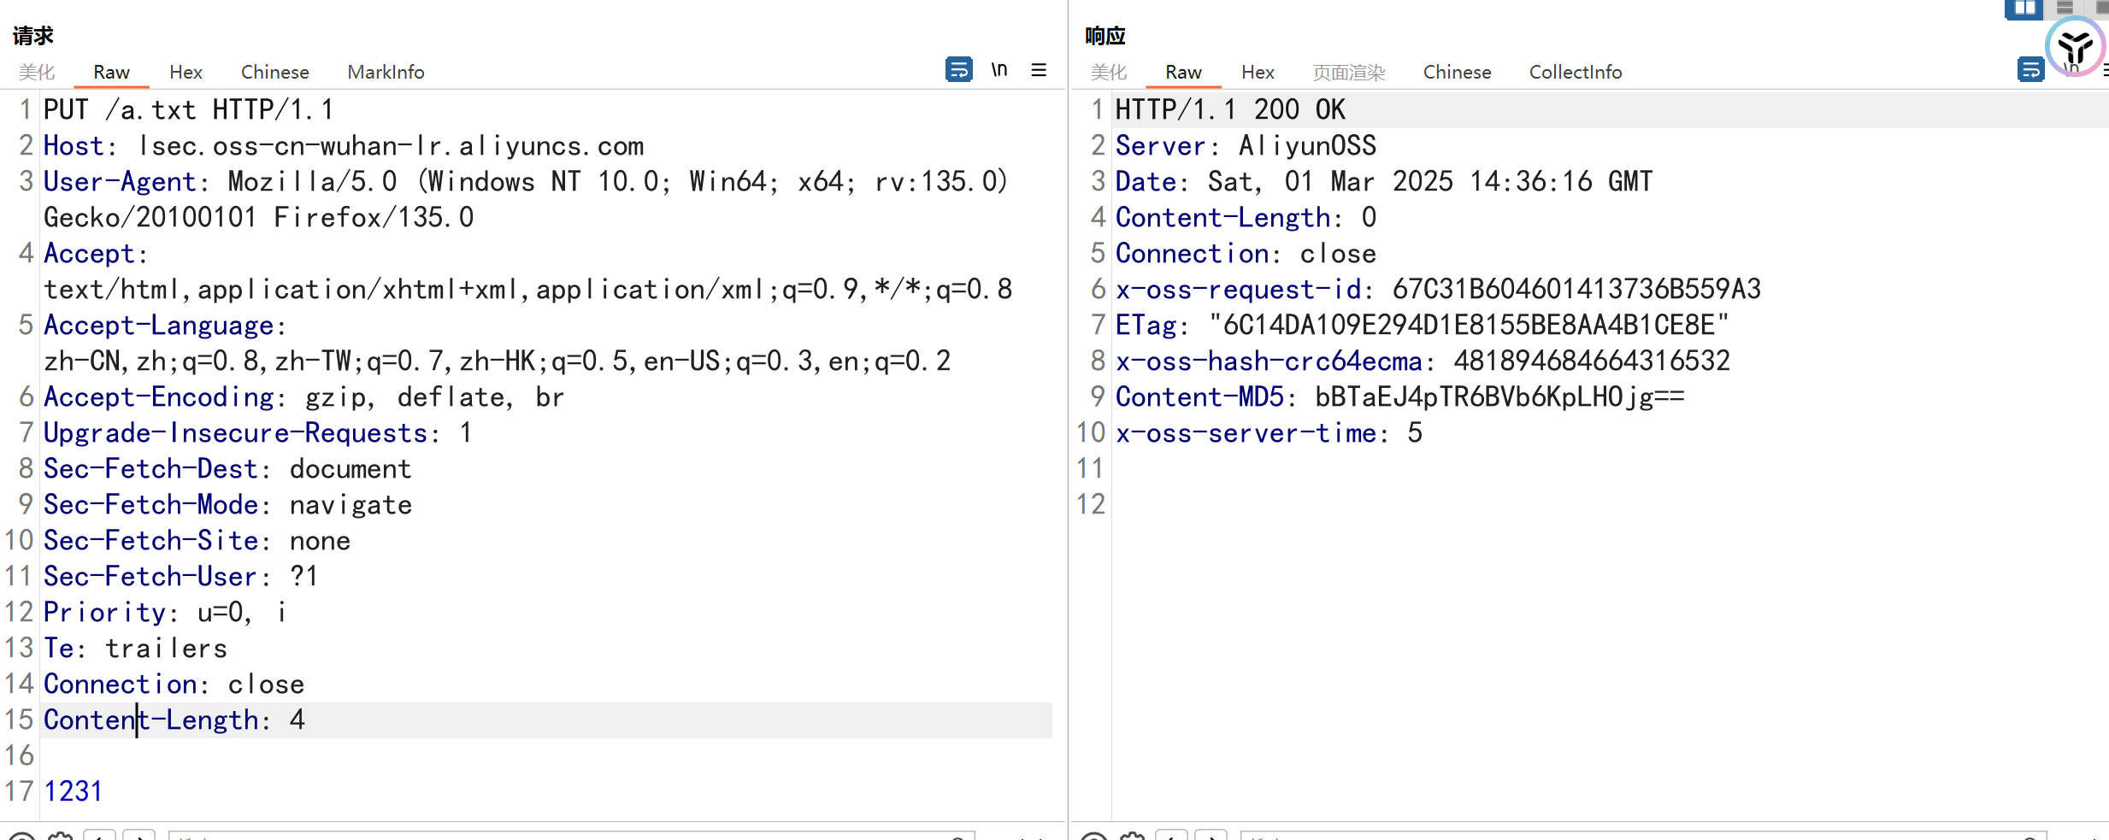The image size is (2109, 840).
Task: Open the CollectInfo tab in the response panel
Action: click(x=1575, y=72)
